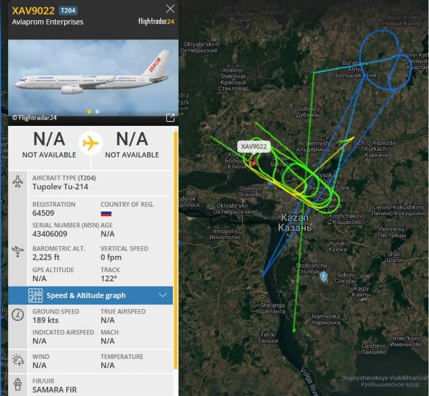Open aircraft photo in external link icon
Screen dimensions: 429x396
[x=170, y=118]
